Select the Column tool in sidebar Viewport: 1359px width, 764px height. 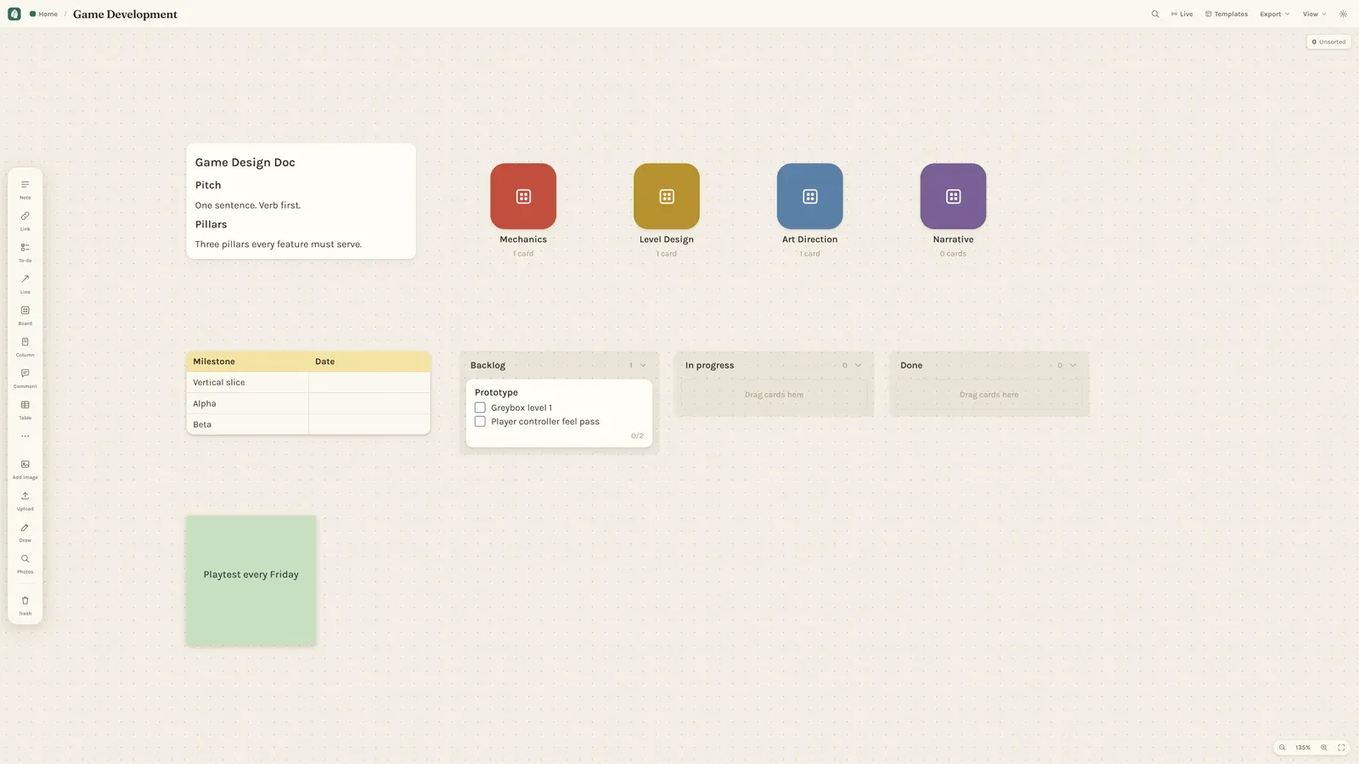[x=25, y=346]
